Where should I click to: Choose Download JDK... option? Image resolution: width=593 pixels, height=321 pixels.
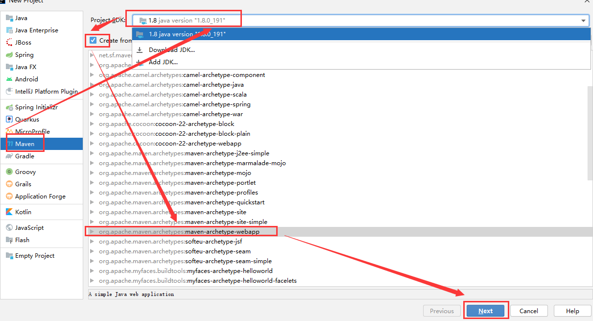pyautogui.click(x=361, y=49)
